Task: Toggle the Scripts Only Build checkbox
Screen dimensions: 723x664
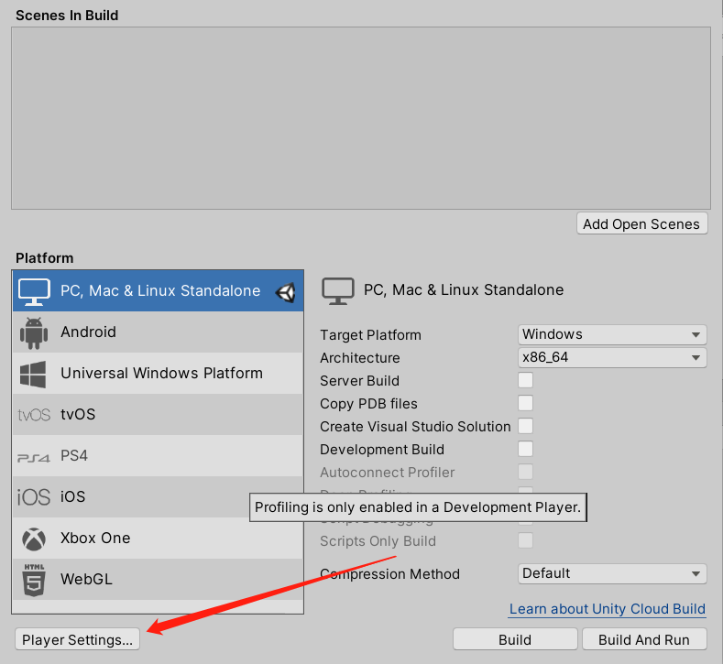Action: click(x=525, y=540)
